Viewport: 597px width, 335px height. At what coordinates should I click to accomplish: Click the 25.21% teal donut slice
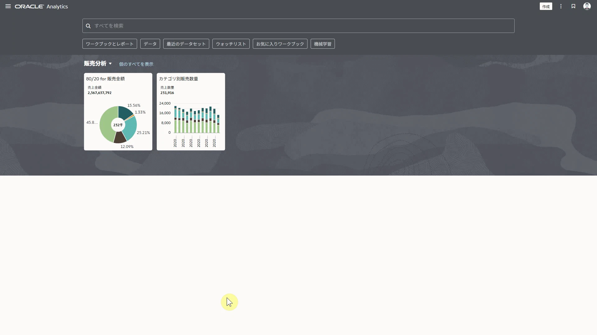click(131, 128)
